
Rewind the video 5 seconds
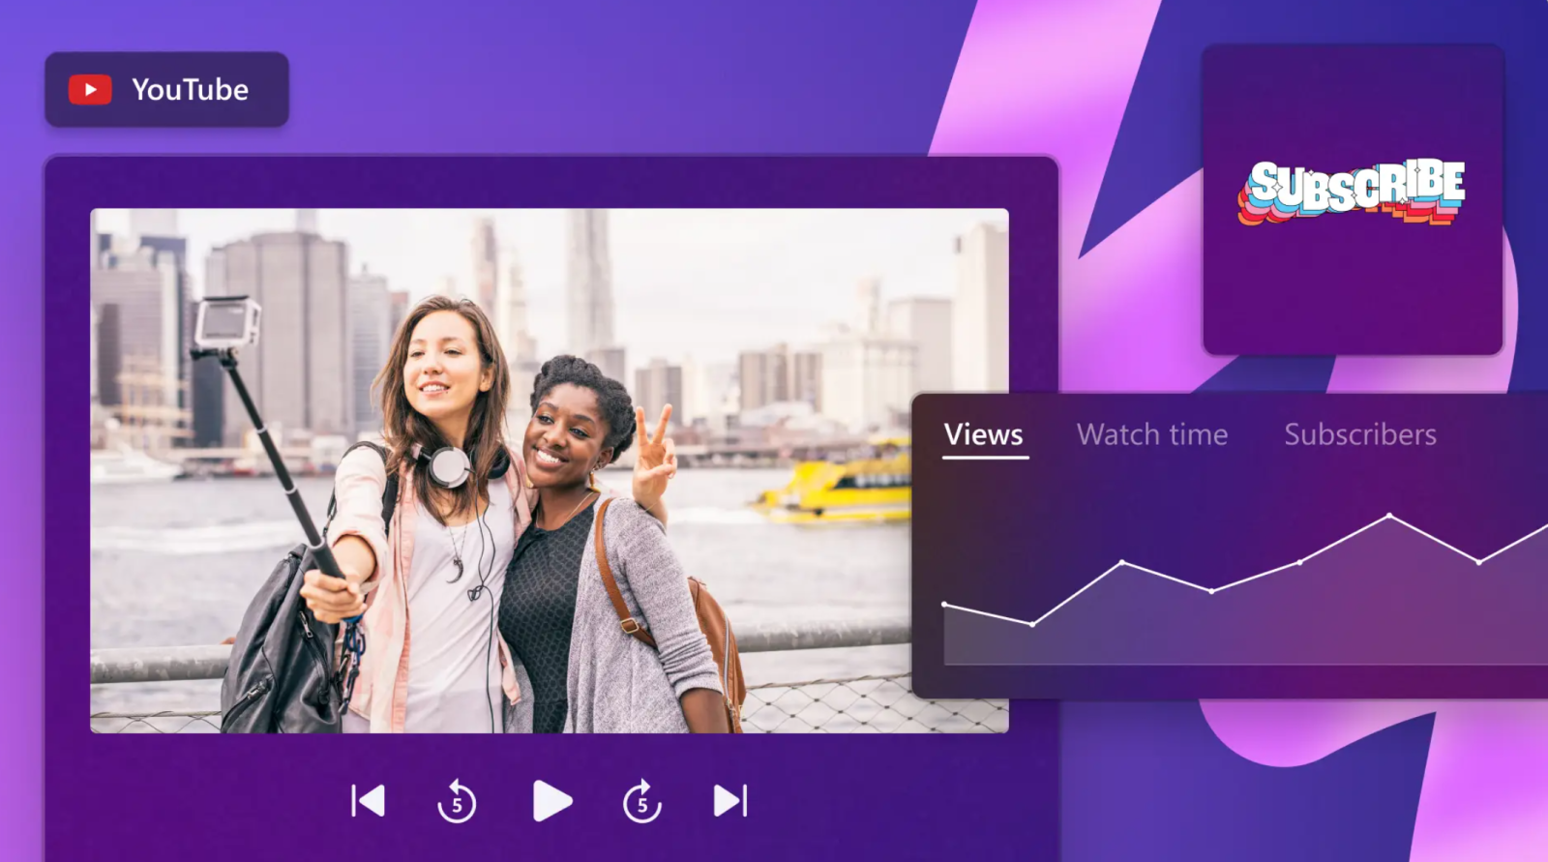pos(457,801)
